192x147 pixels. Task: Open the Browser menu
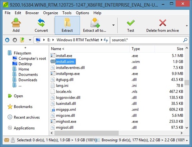[x=32, y=13]
